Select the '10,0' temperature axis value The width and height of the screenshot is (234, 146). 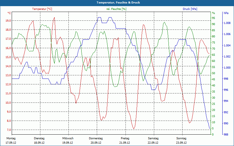click(8, 103)
